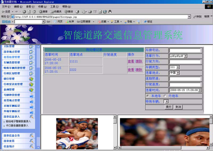Click the basketball player photo in bottom-left frame
The image size is (213, 151).
(x=77, y=134)
